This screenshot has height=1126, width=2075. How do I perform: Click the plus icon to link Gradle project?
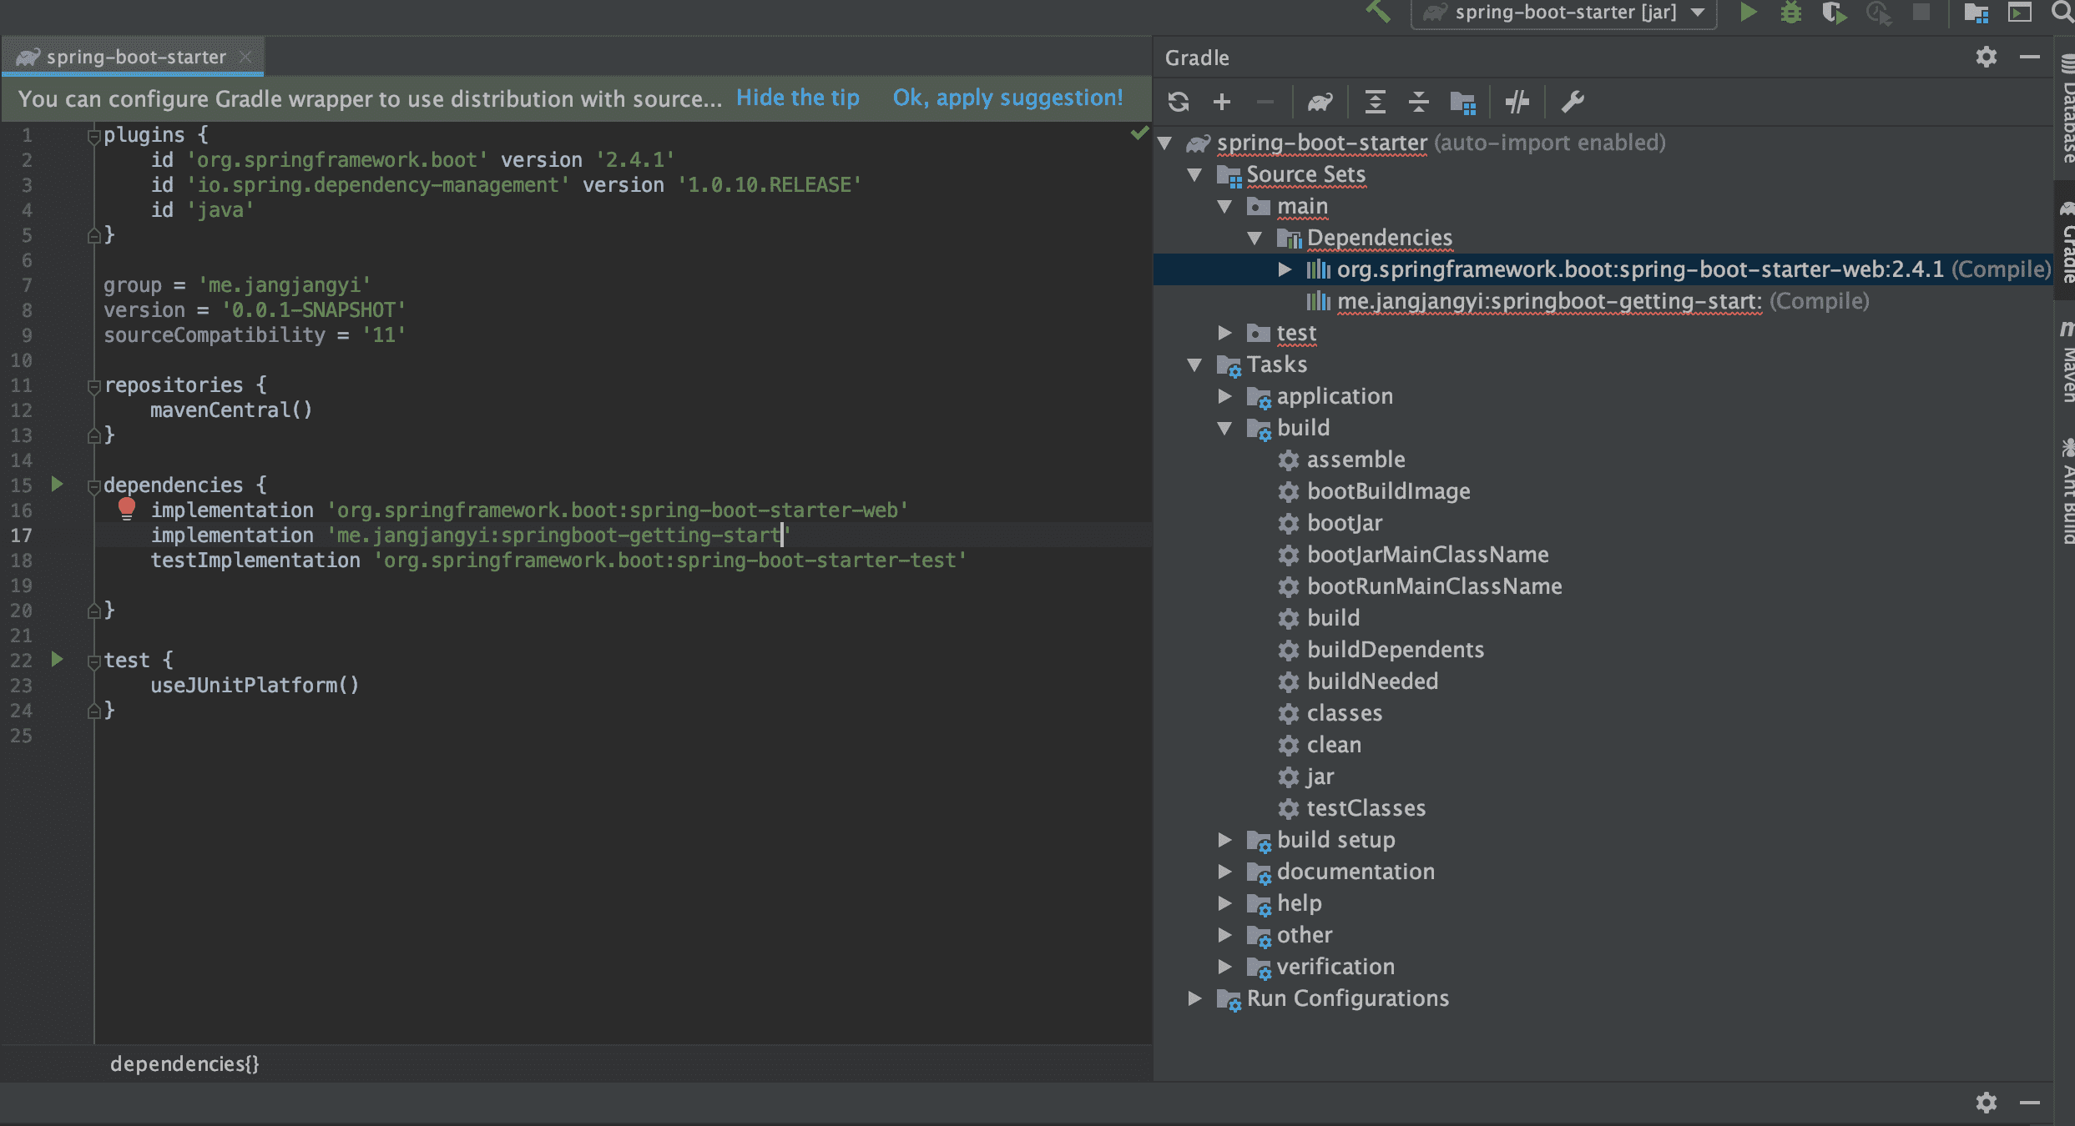click(x=1222, y=102)
